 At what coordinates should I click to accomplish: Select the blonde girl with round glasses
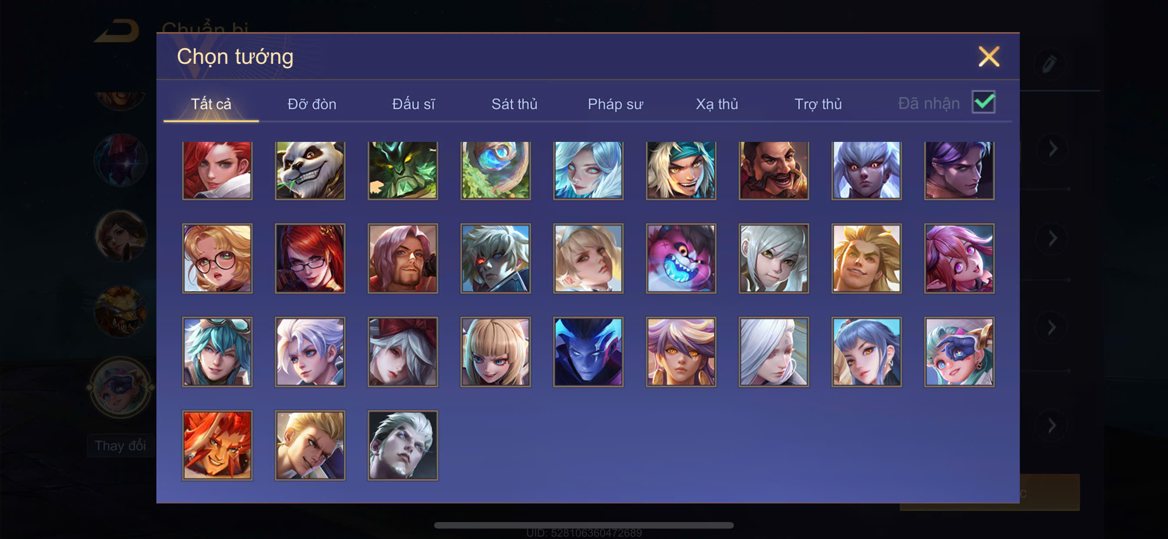217,258
